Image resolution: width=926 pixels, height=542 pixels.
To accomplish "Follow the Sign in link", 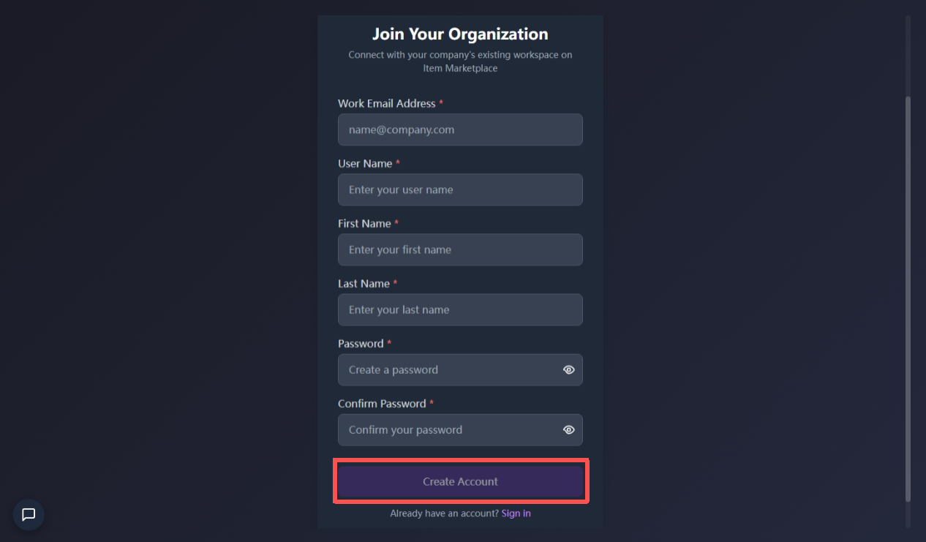I will click(x=516, y=513).
